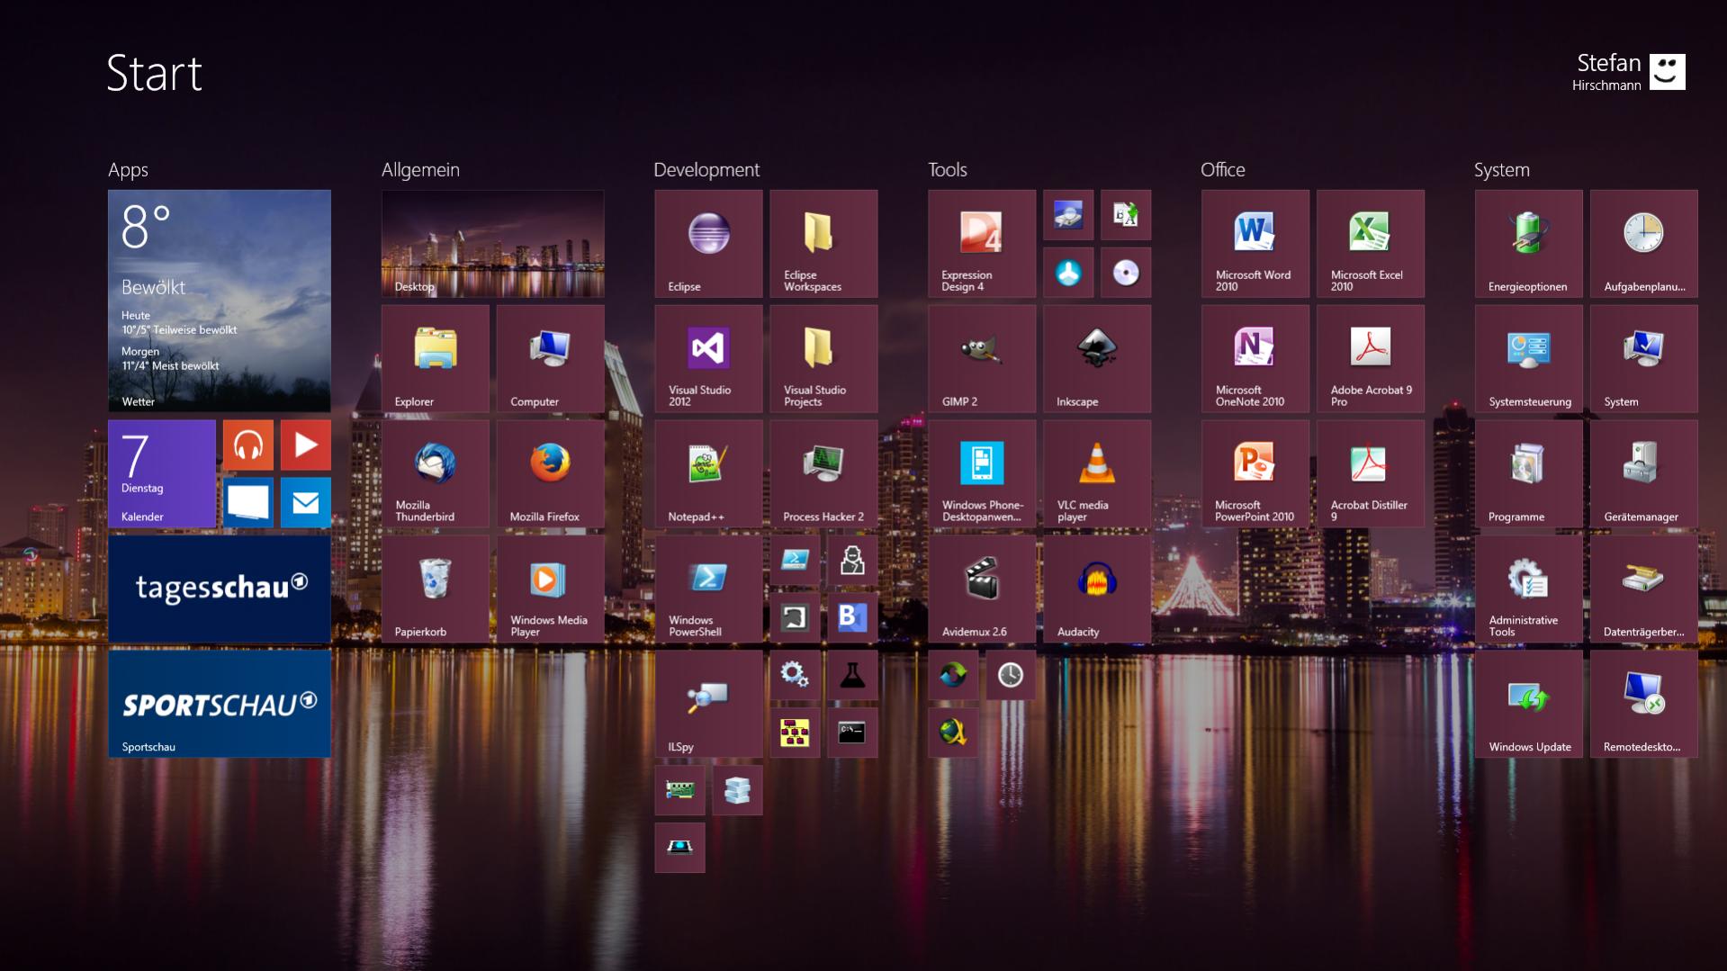Screen dimensions: 1727x971
Task: Launch Windows Update
Action: click(x=1529, y=704)
